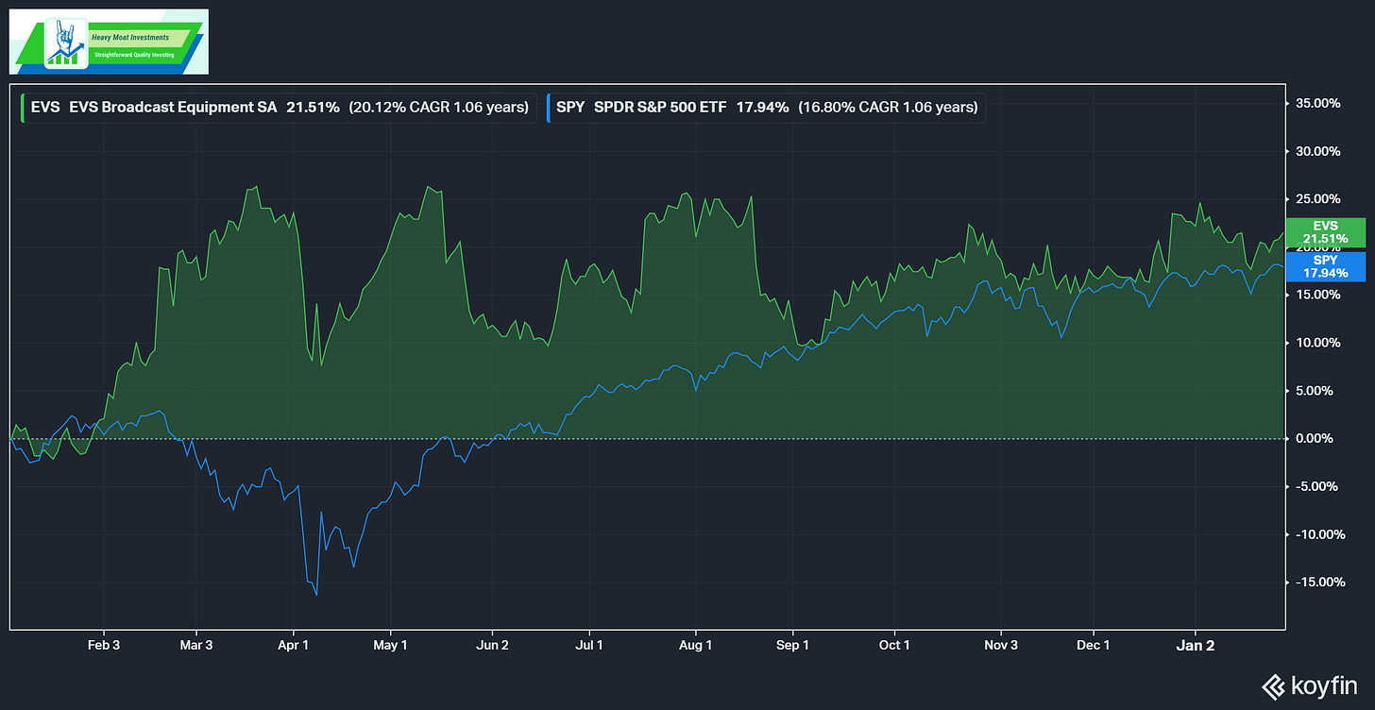Click the 10.00% y-axis label
The image size is (1375, 710).
1320,343
